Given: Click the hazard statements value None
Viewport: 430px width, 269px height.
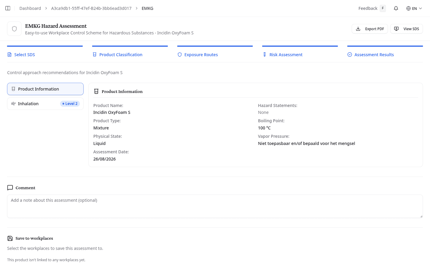Looking at the screenshot, I should [263, 112].
